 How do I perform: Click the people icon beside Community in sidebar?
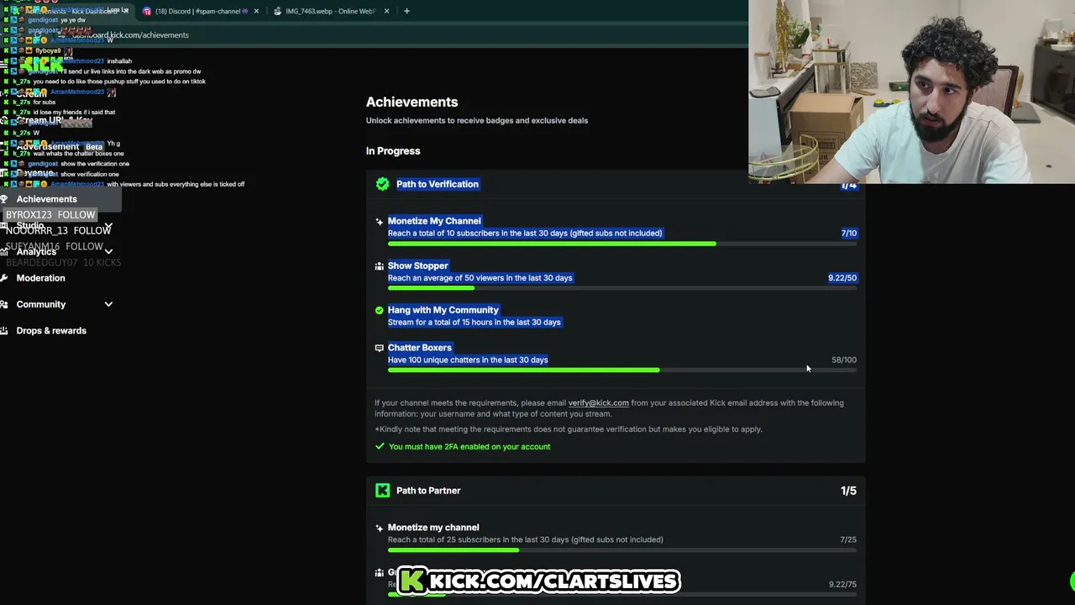coord(4,304)
